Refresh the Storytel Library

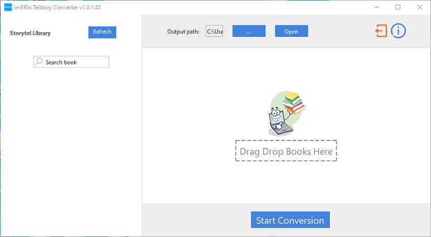(102, 32)
